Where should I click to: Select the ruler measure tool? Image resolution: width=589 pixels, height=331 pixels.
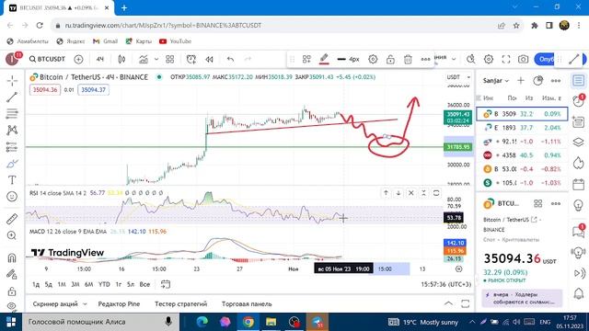pos(12,219)
